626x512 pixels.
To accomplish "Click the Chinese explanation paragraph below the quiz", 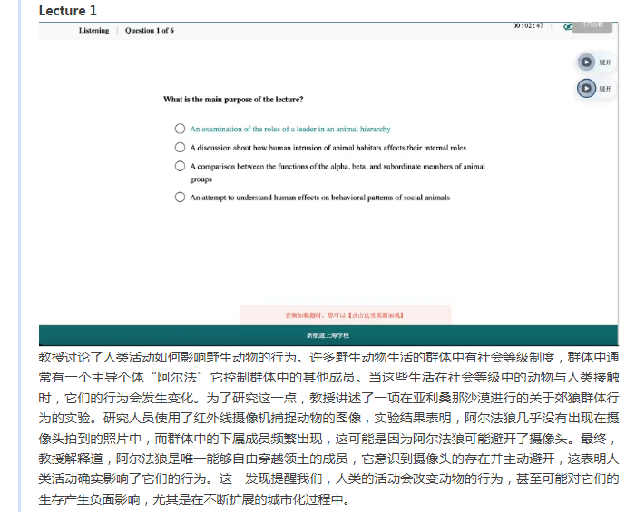I will point(328,427).
